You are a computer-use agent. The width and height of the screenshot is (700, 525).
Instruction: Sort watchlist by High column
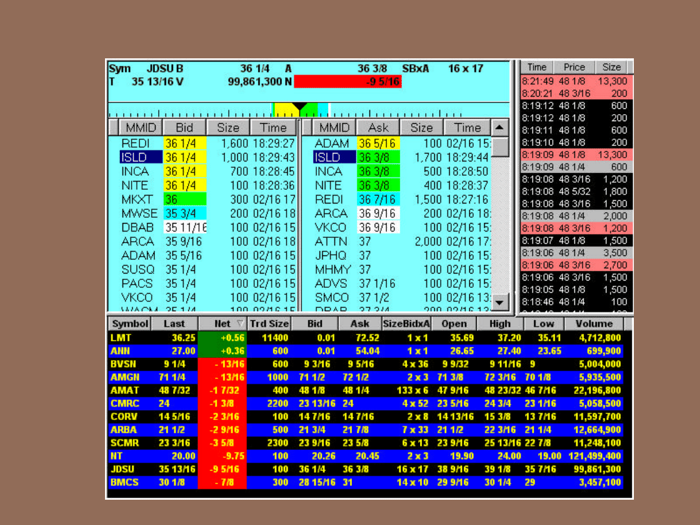tap(500, 323)
